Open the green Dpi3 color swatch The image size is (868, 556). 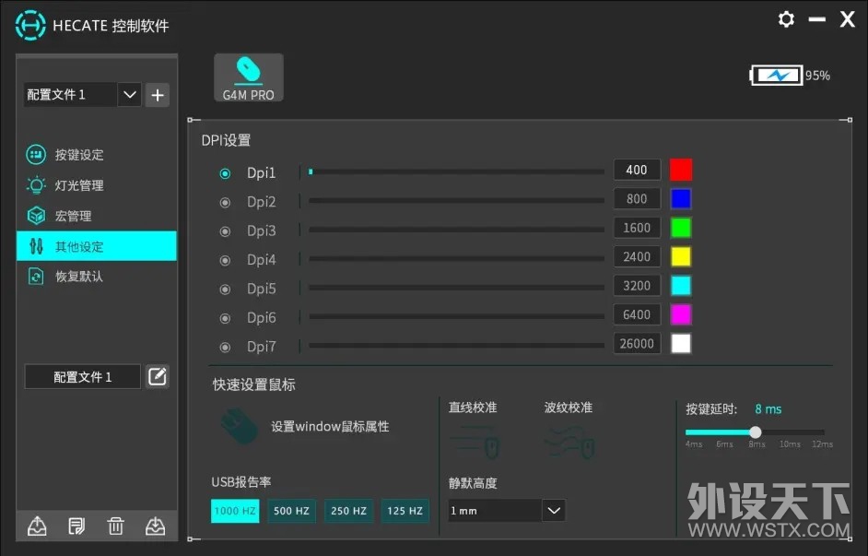click(681, 228)
